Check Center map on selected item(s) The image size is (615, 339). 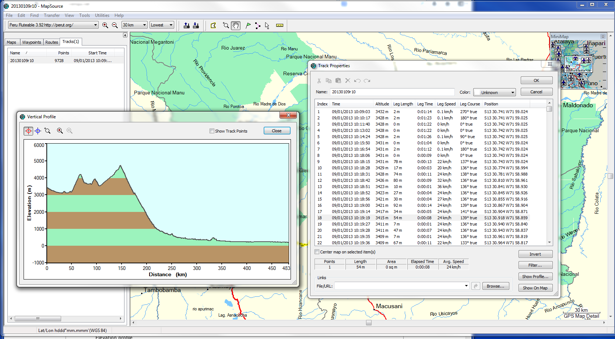[317, 252]
